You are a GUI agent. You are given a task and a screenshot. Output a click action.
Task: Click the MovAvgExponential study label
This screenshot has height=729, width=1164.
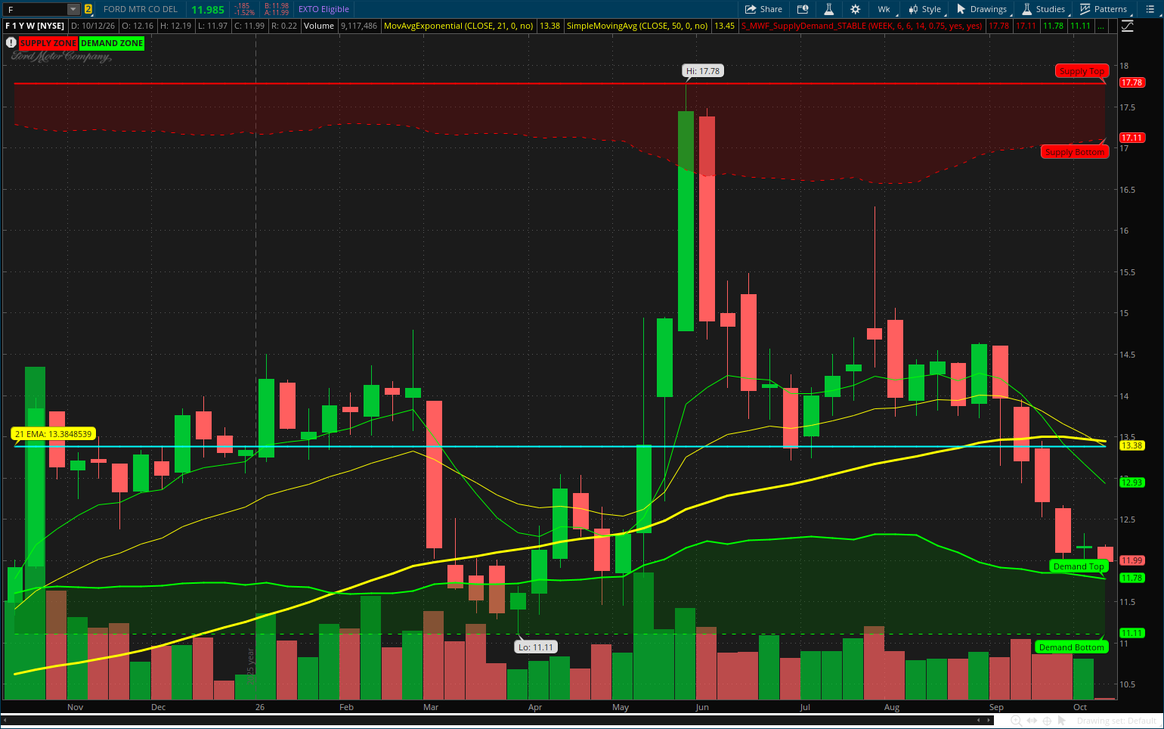pyautogui.click(x=459, y=26)
